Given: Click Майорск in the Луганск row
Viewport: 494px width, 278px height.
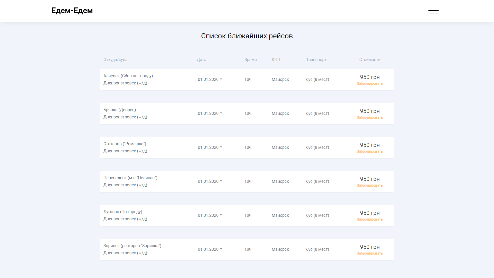Looking at the screenshot, I should (280, 215).
